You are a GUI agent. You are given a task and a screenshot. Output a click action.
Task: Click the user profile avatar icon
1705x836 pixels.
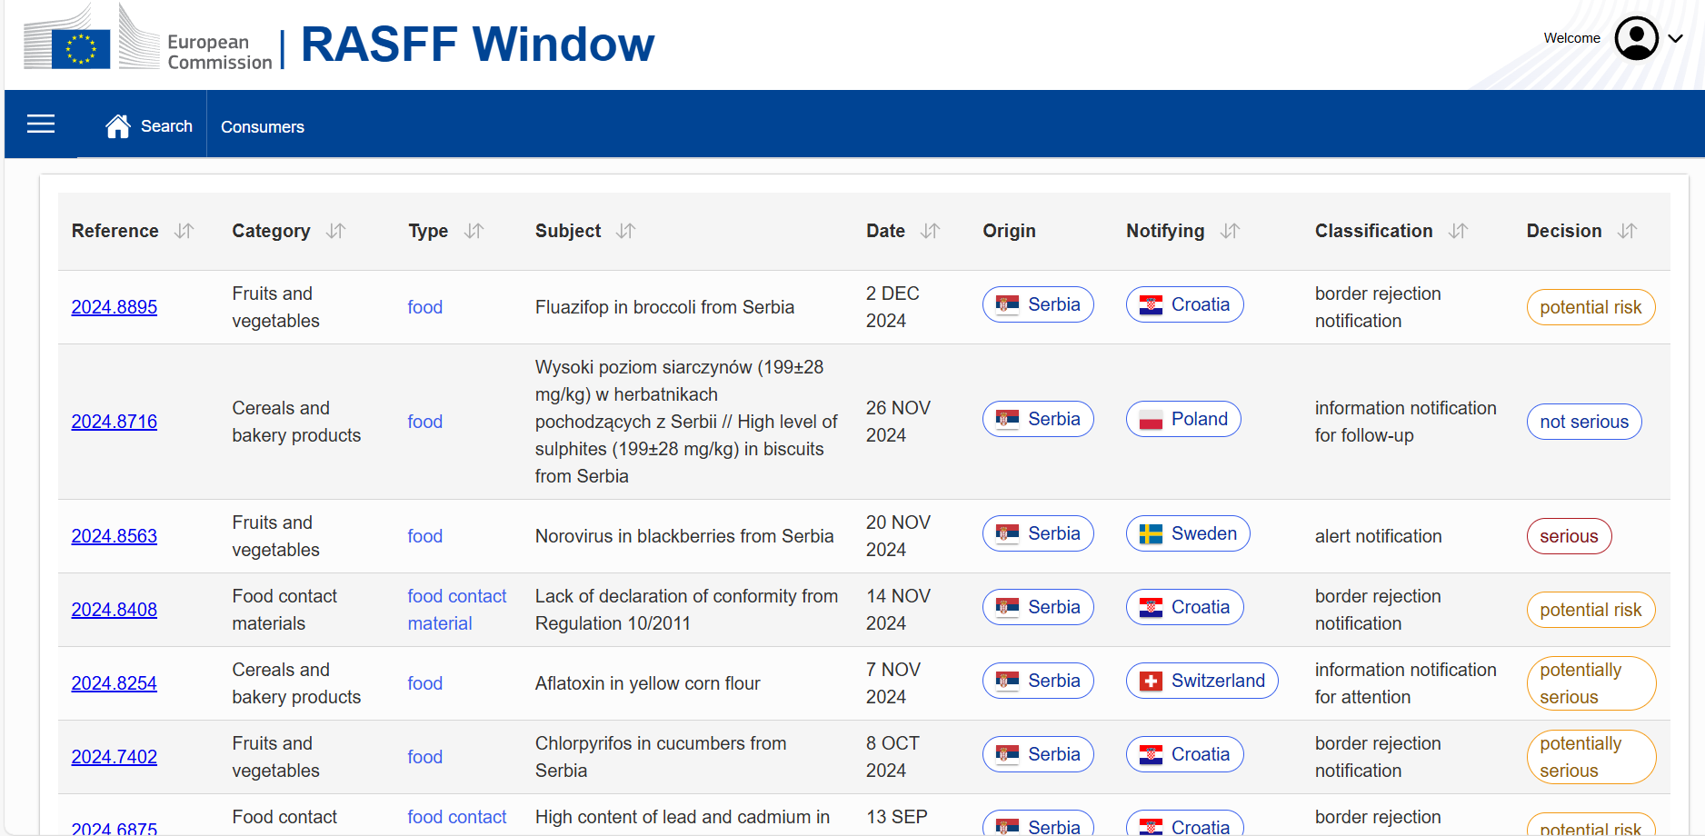[x=1636, y=38]
